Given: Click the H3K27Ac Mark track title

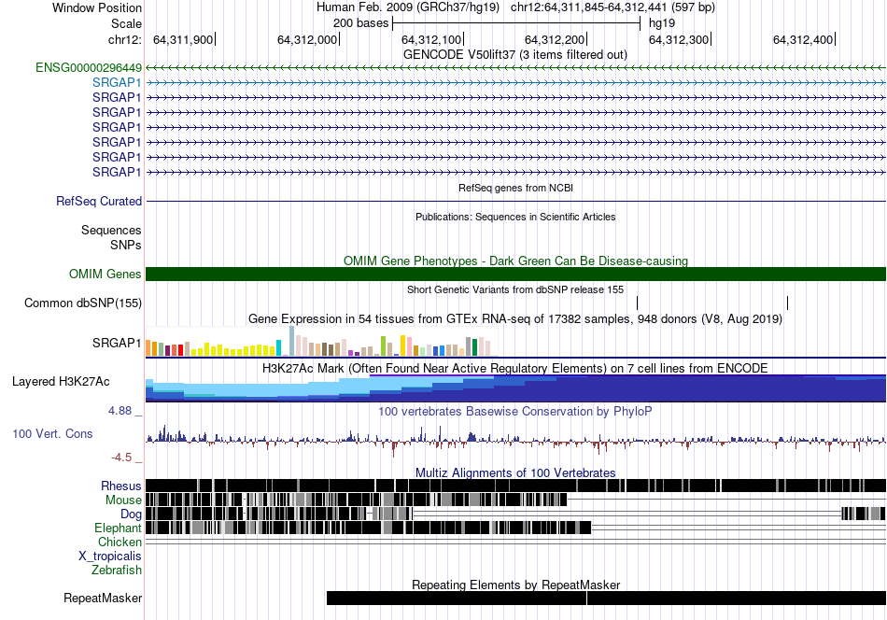Looking at the screenshot, I should point(515,368).
